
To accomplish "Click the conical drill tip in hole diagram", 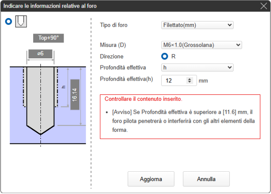I will click(40, 128).
